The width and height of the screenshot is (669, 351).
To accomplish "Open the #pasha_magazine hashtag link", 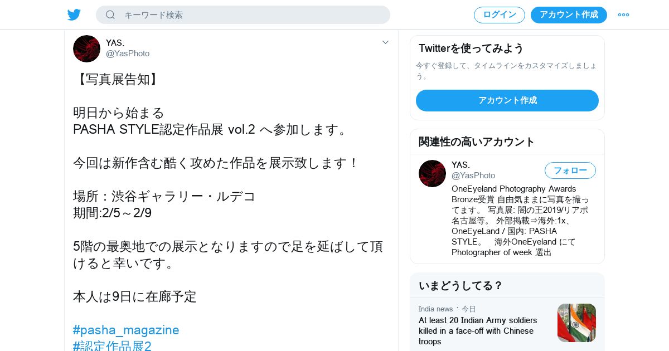I will click(x=126, y=330).
